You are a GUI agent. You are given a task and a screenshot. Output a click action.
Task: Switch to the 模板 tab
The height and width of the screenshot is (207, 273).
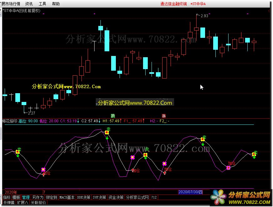pyautogui.click(x=16, y=197)
